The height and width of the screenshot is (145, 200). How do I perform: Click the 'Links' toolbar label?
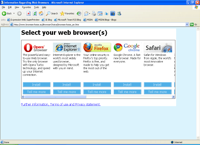tap(3, 20)
